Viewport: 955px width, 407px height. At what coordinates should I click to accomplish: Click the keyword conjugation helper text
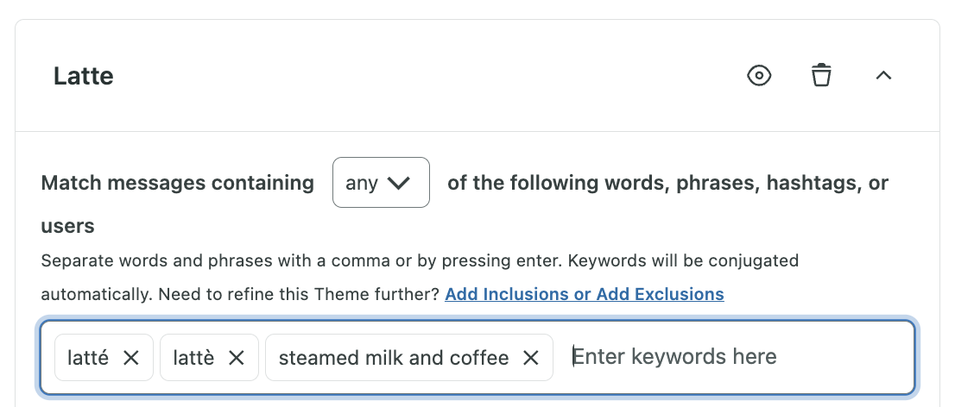(420, 278)
